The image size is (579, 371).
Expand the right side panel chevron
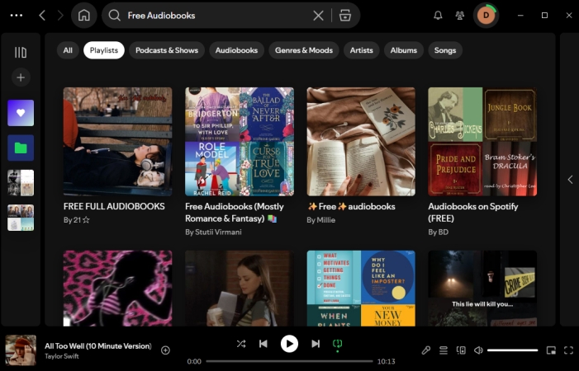(x=570, y=180)
